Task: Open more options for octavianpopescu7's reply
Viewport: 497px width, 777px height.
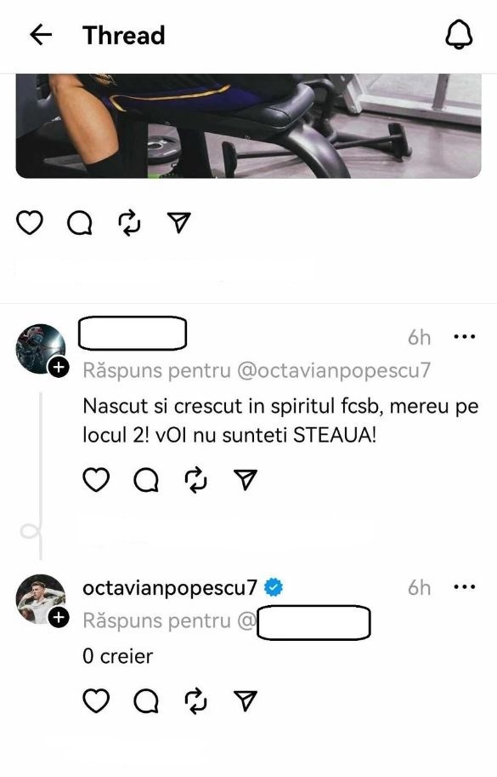Action: click(465, 586)
